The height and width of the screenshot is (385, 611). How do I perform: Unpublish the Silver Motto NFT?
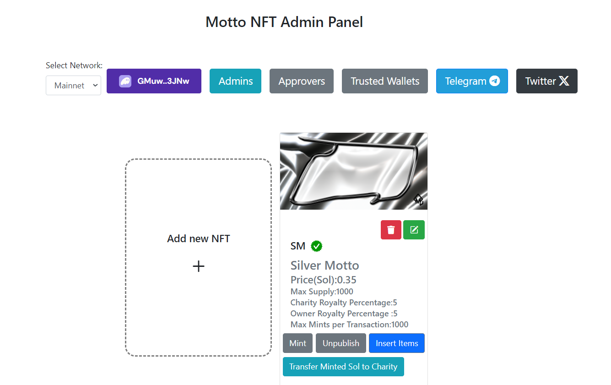[x=341, y=343]
